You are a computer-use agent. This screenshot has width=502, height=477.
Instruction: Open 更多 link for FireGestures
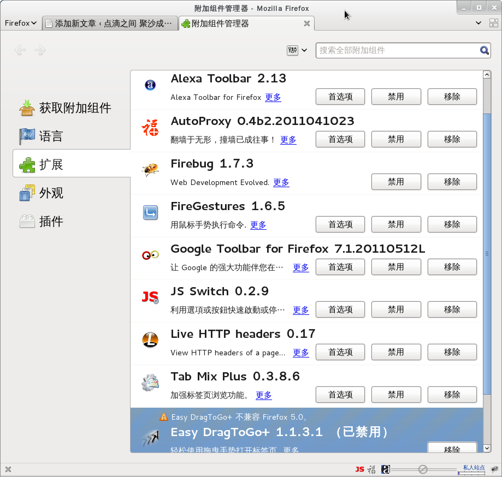point(258,225)
